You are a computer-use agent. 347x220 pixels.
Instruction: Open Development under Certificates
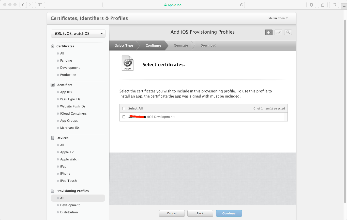(x=70, y=68)
